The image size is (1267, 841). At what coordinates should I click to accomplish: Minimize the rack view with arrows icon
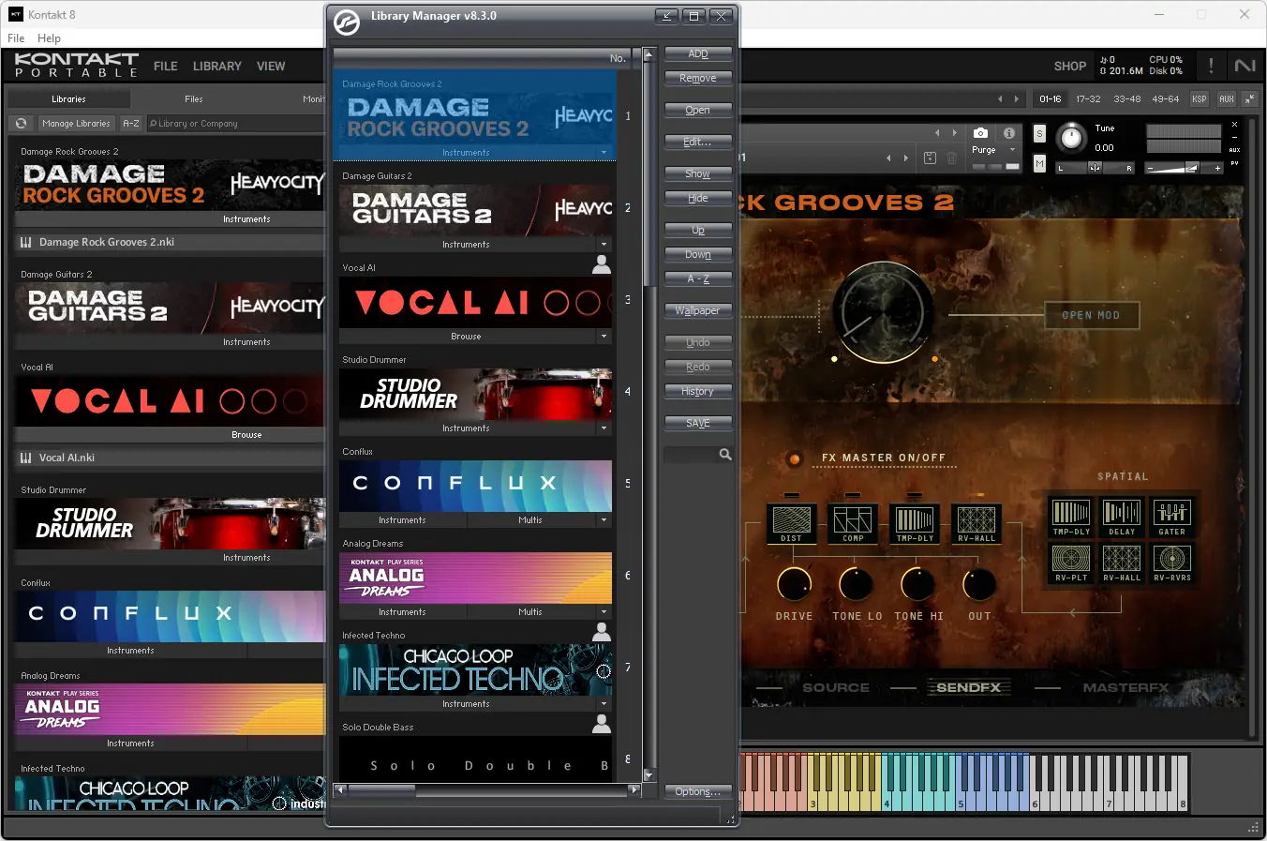[x=1249, y=98]
